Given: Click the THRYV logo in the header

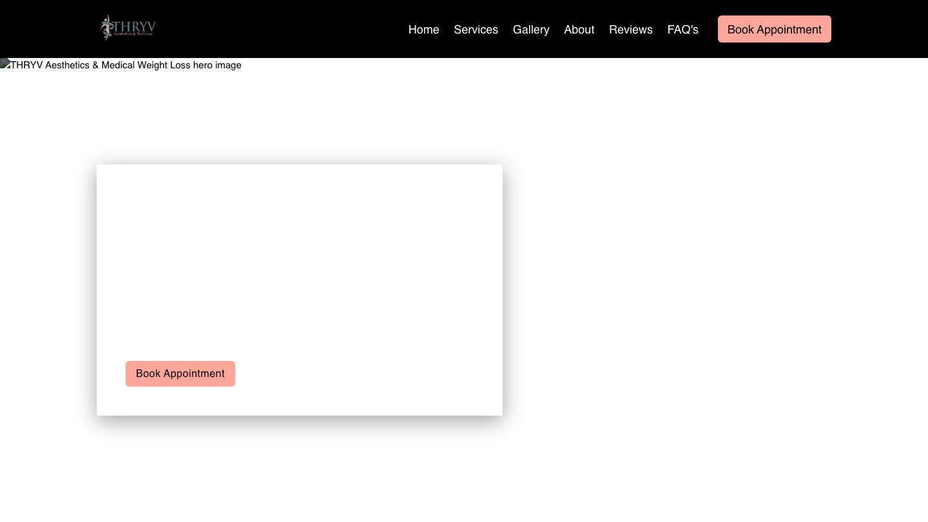Looking at the screenshot, I should point(128,28).
